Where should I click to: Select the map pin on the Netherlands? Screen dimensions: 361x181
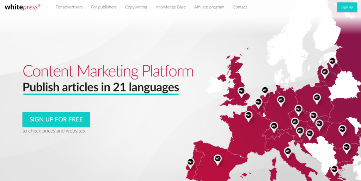[x=265, y=91]
